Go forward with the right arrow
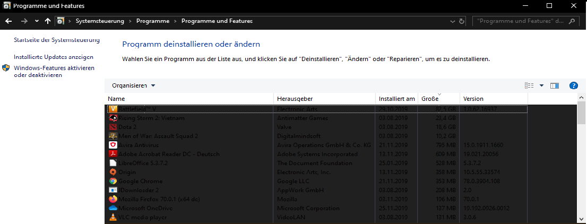587x224 pixels. (24, 21)
